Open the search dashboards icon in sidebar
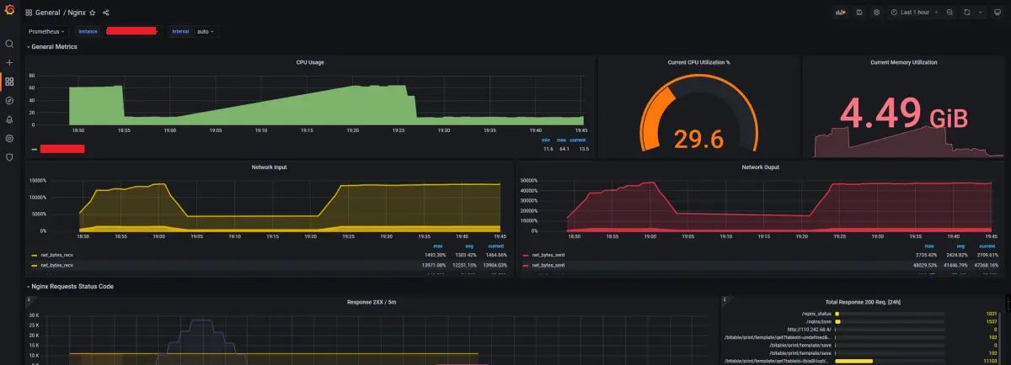1011x365 pixels. coord(9,44)
